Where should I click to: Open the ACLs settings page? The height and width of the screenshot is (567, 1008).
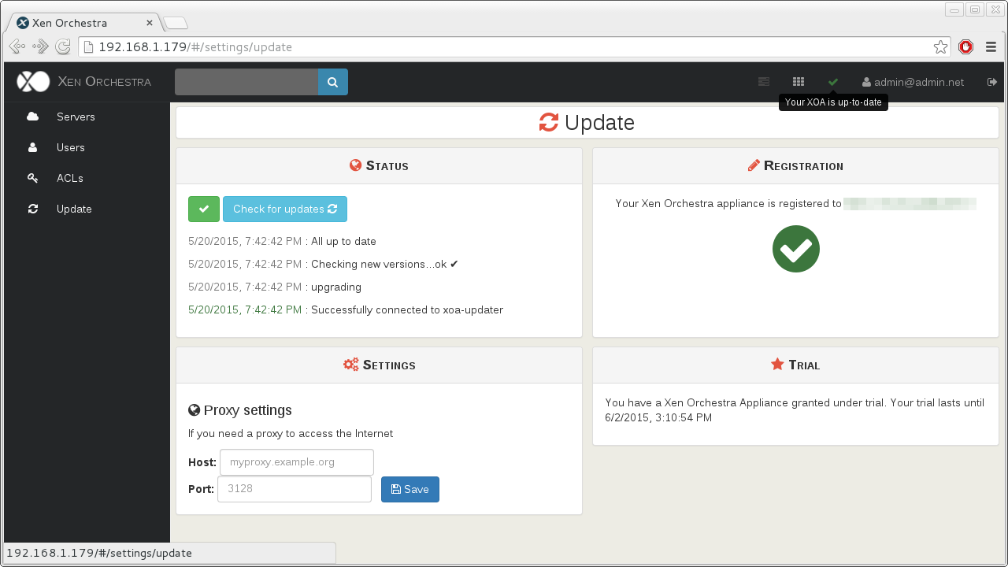point(69,178)
